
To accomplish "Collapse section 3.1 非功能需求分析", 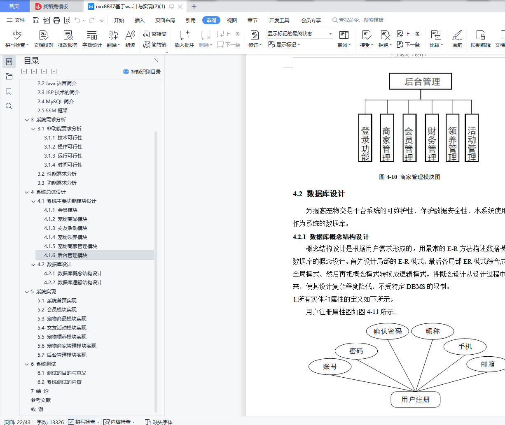I will pos(33,129).
